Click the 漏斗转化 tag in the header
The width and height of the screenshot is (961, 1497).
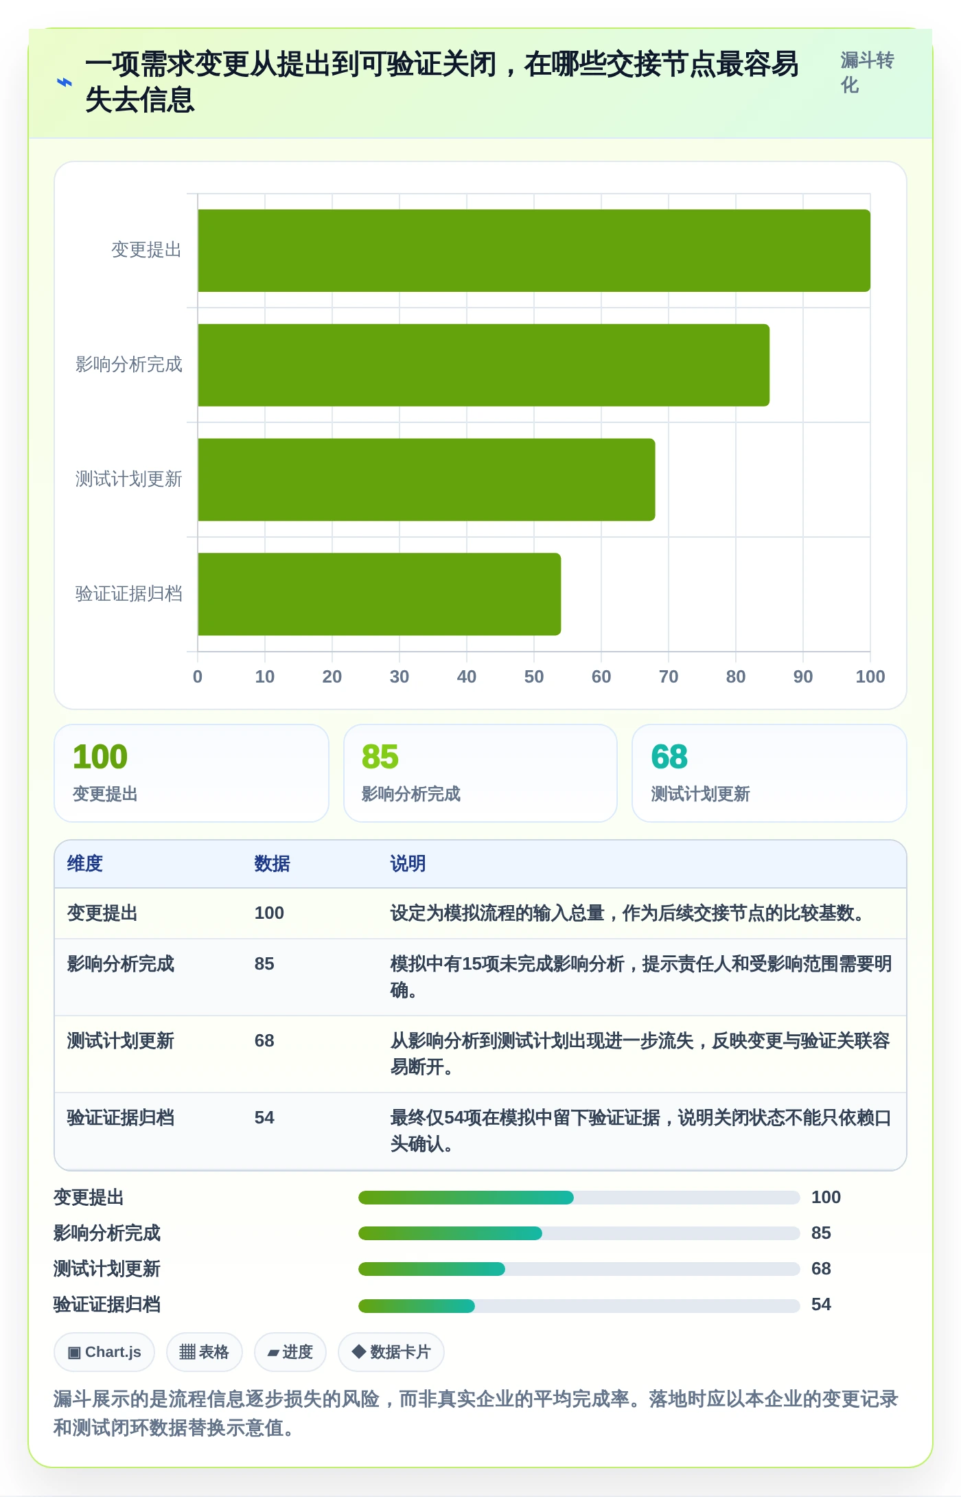coord(867,73)
